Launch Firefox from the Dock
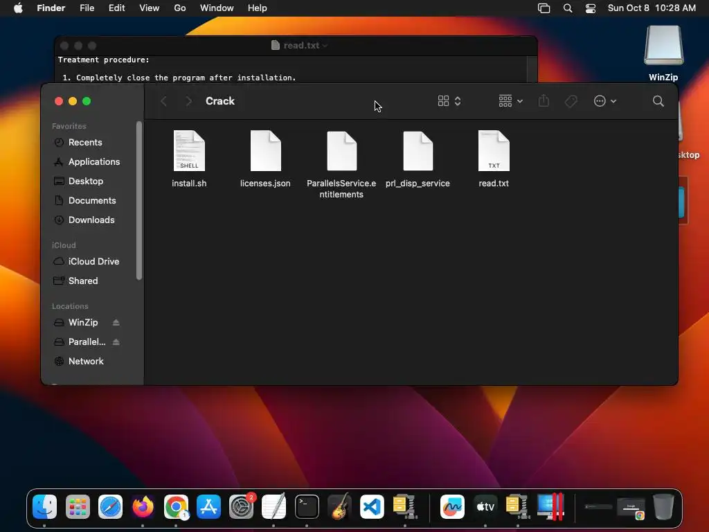This screenshot has width=709, height=532. (143, 506)
